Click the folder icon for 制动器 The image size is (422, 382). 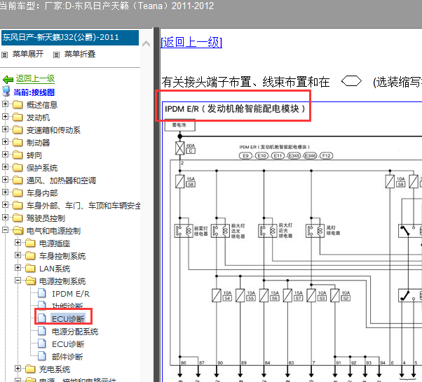(x=18, y=142)
